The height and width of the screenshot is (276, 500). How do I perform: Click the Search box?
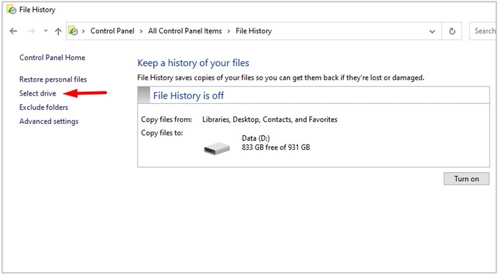484,31
